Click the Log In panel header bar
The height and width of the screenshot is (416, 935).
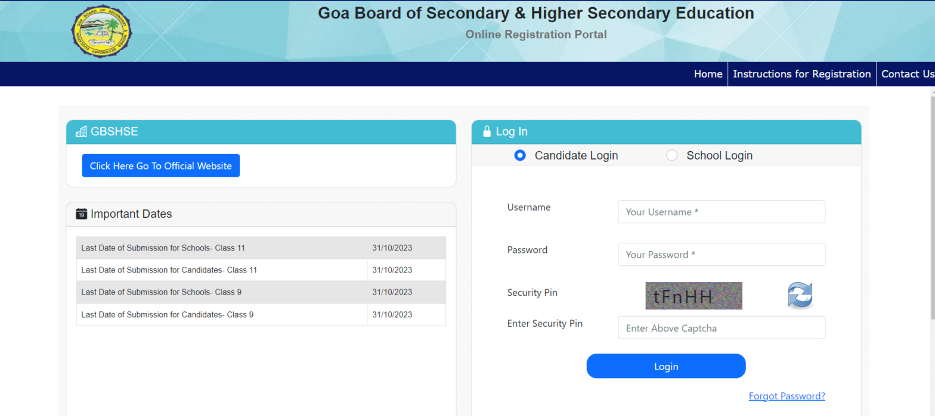pyautogui.click(x=666, y=132)
